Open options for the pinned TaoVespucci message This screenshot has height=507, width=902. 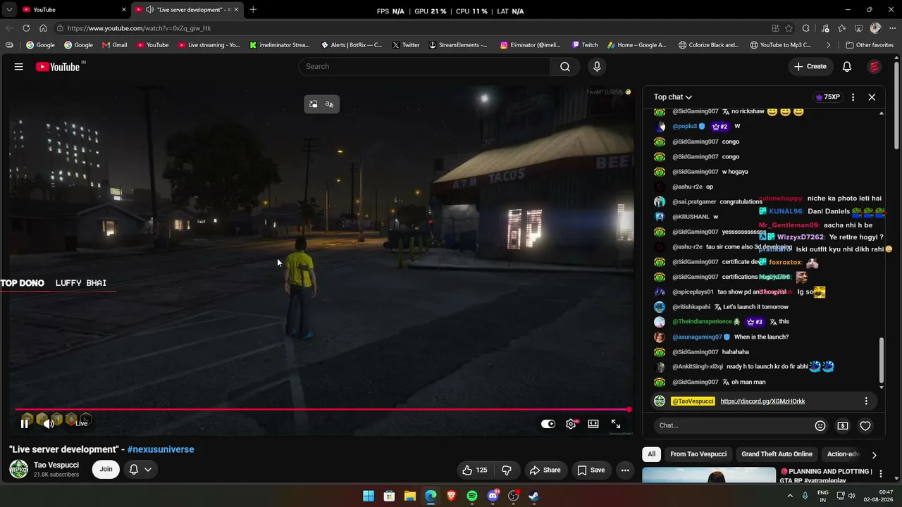pos(866,401)
